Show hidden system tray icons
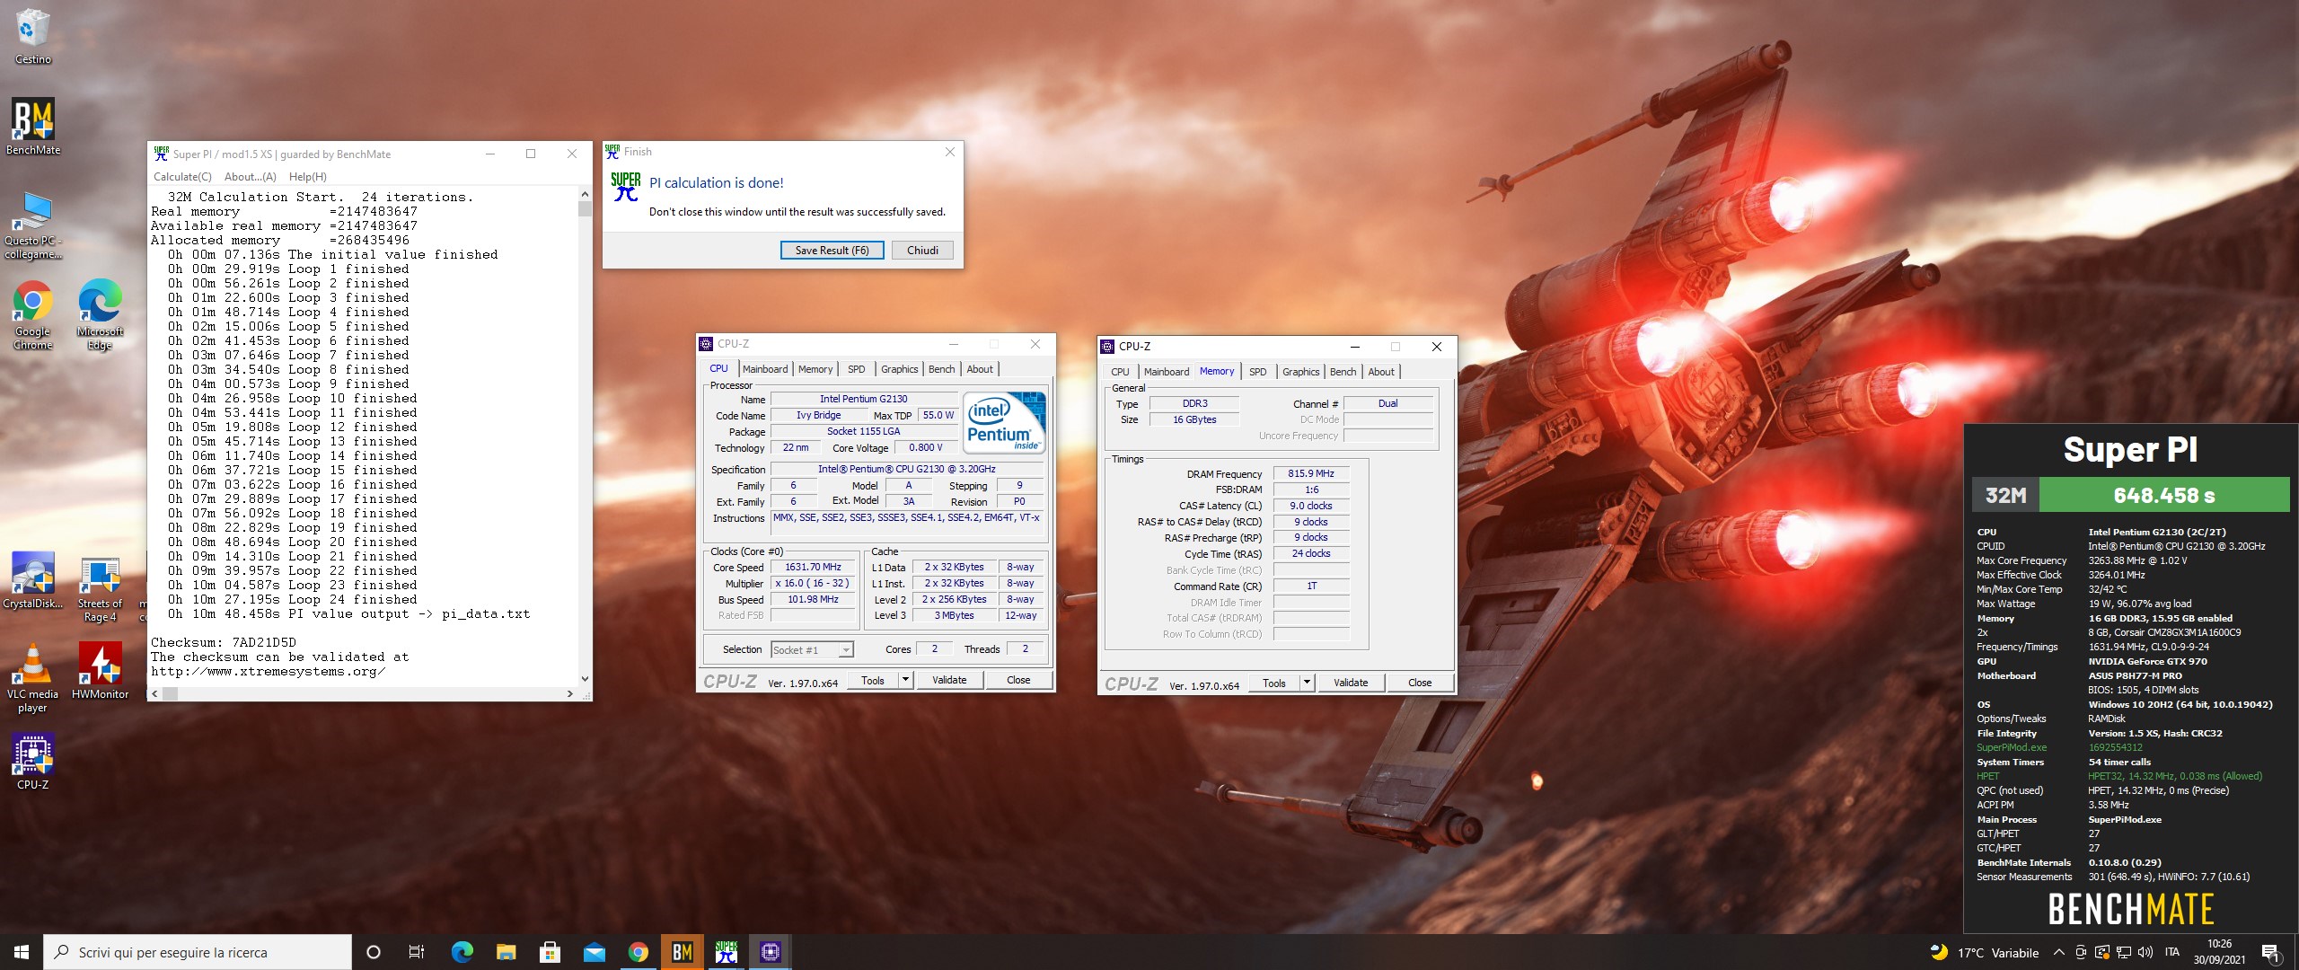2299x970 pixels. click(x=2058, y=952)
